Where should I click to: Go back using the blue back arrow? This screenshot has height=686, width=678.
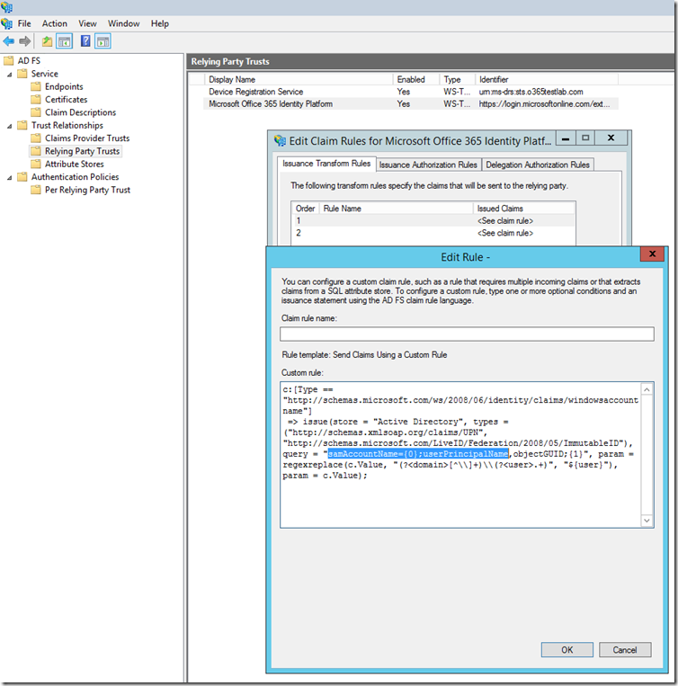coord(9,41)
